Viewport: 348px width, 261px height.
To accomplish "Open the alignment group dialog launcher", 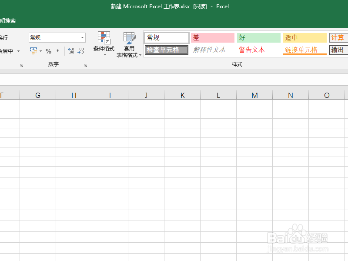I will click(21, 65).
